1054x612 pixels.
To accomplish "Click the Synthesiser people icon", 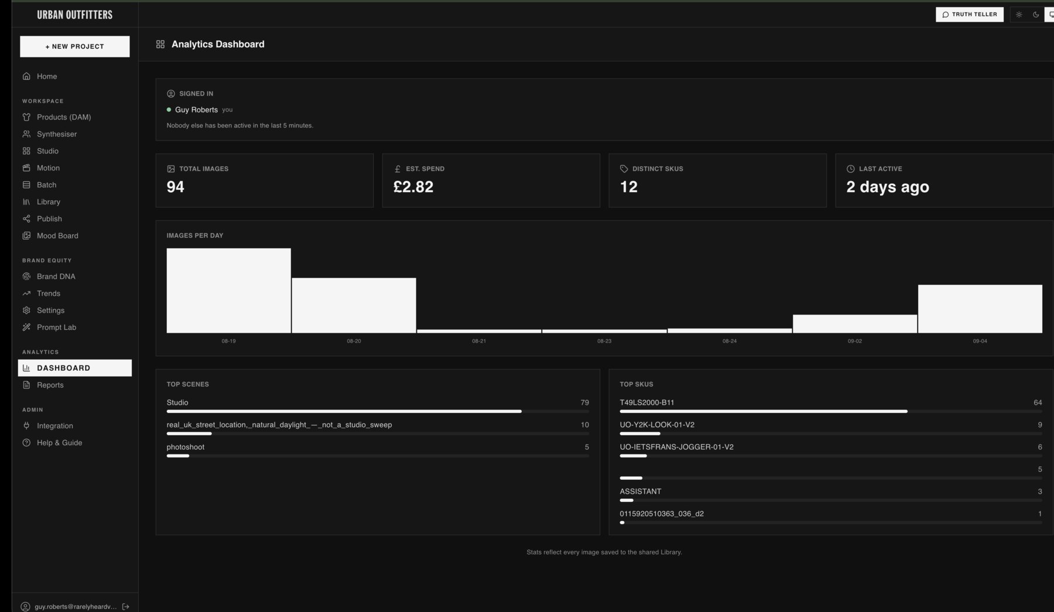I will point(26,134).
